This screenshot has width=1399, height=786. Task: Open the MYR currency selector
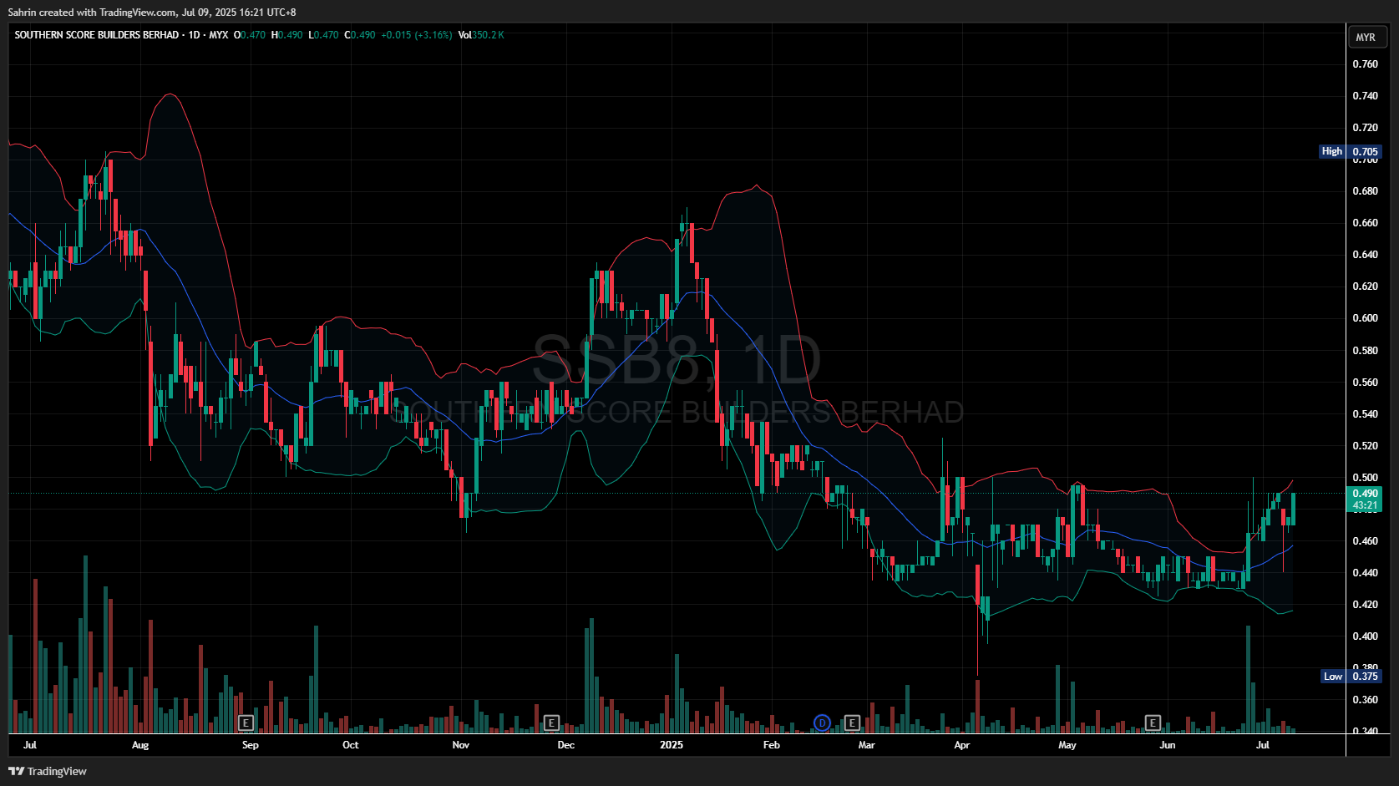[x=1366, y=37]
